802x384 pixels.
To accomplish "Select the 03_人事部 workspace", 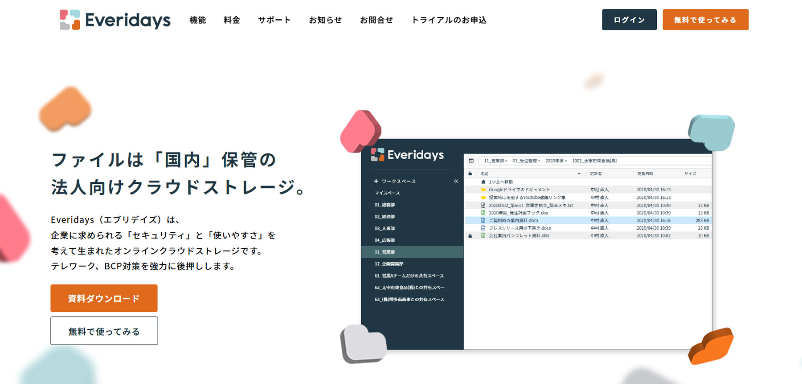I will coord(385,228).
